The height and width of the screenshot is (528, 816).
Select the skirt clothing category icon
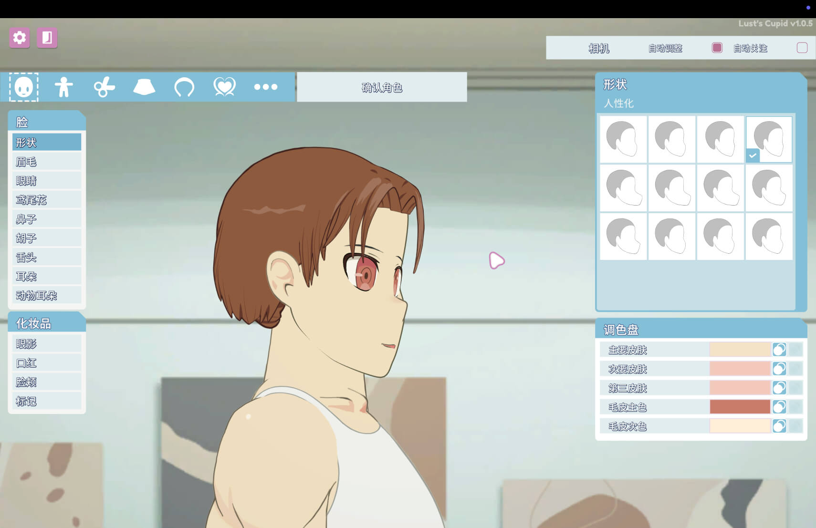tap(144, 87)
